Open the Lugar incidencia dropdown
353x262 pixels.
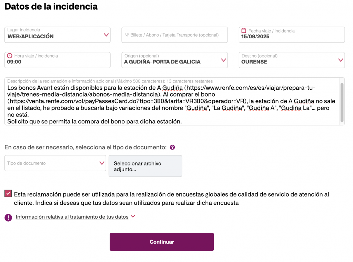[106, 35]
